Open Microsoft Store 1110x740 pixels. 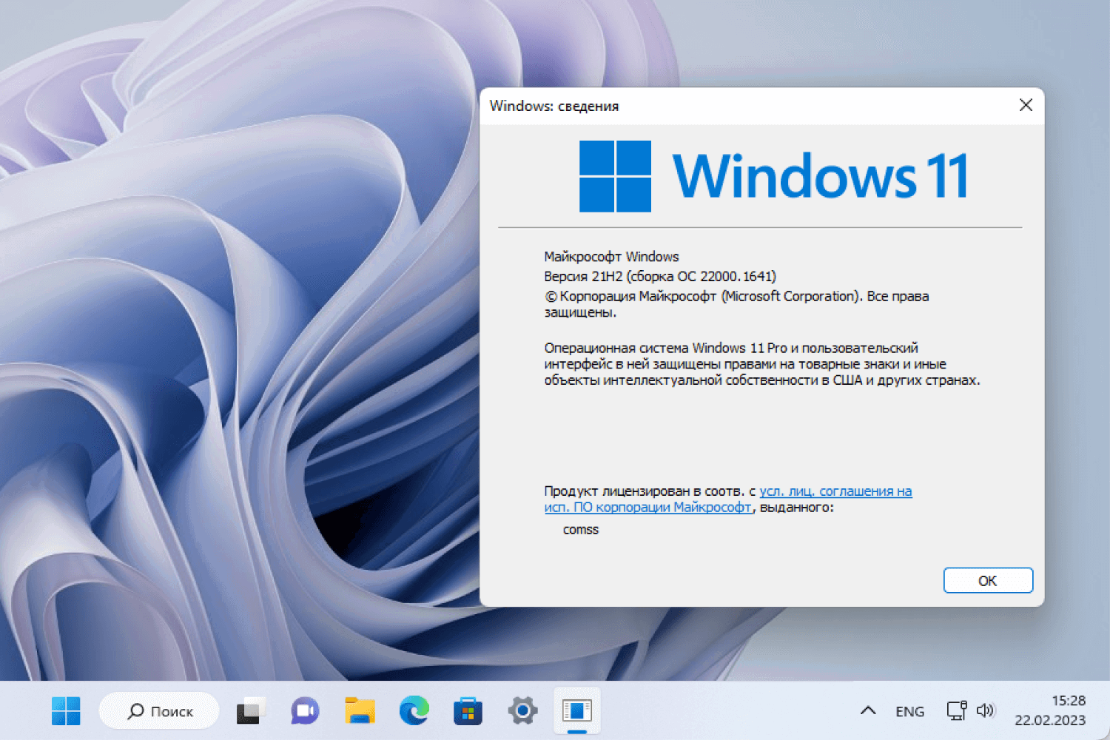[x=468, y=711]
